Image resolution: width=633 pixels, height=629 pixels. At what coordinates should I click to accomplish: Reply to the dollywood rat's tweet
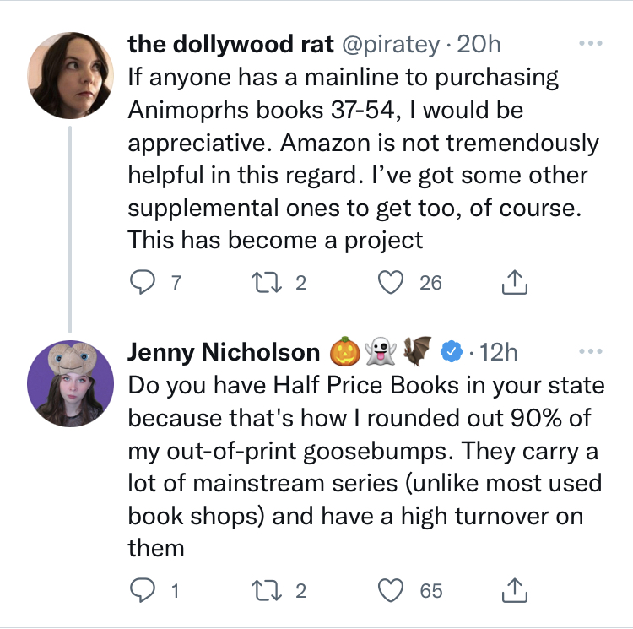tap(142, 282)
